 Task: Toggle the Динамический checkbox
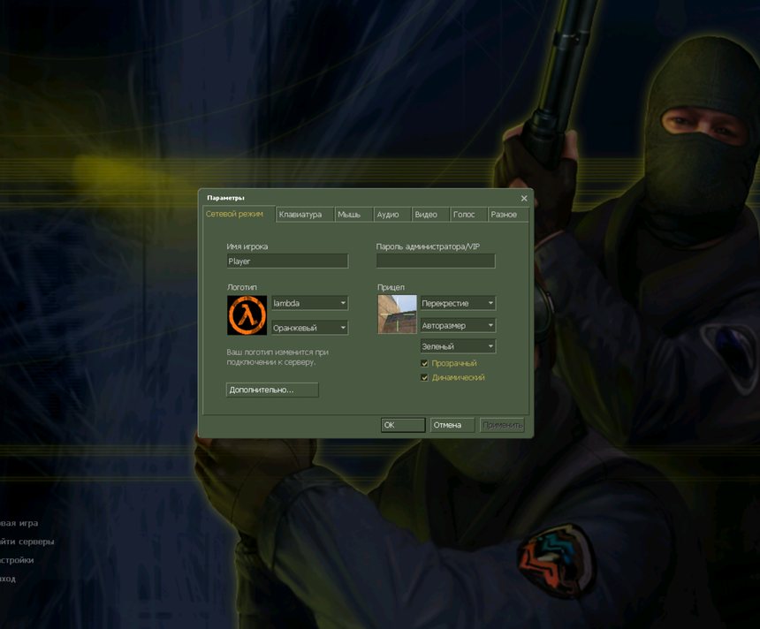click(x=424, y=377)
